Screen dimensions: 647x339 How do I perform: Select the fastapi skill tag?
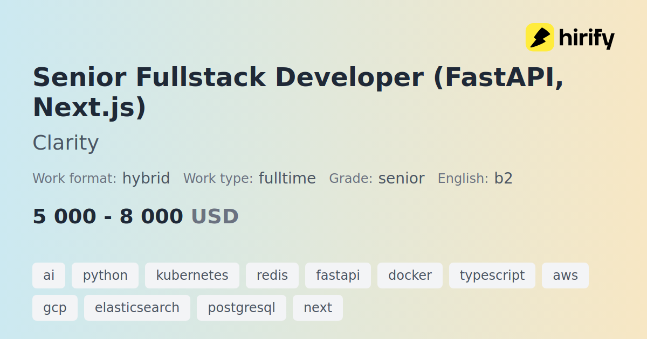[338, 276]
